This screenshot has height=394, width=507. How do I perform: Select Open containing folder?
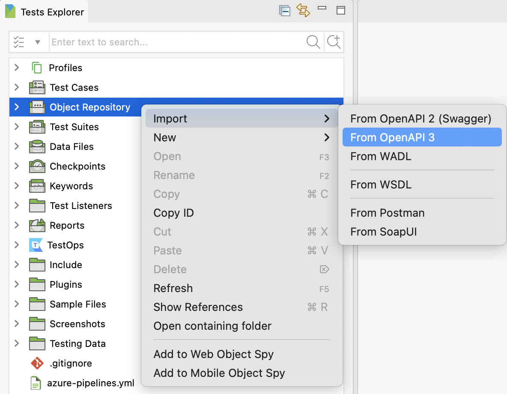[242, 326]
